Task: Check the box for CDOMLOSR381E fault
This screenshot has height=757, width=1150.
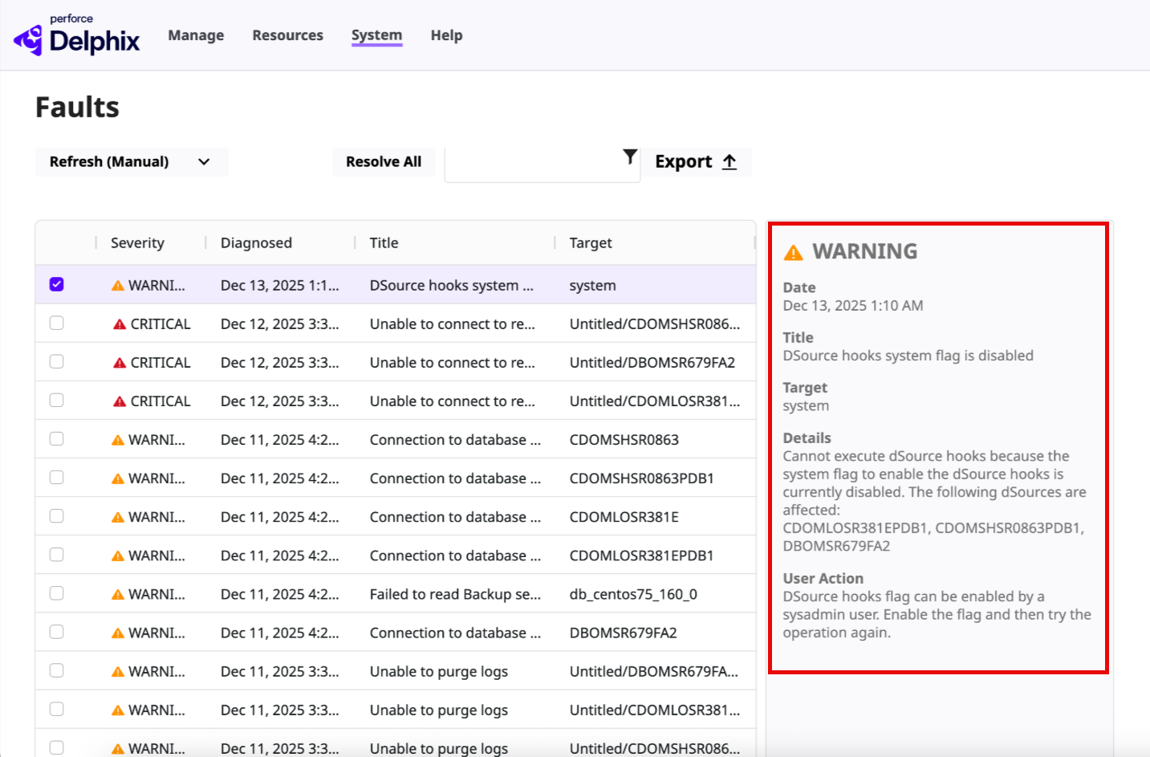Action: tap(56, 516)
